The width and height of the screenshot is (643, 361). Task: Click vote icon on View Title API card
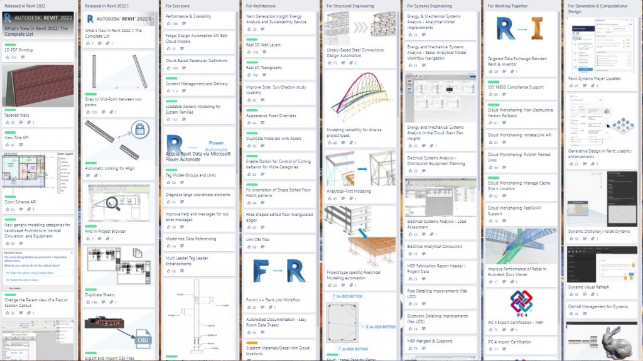tap(8, 145)
